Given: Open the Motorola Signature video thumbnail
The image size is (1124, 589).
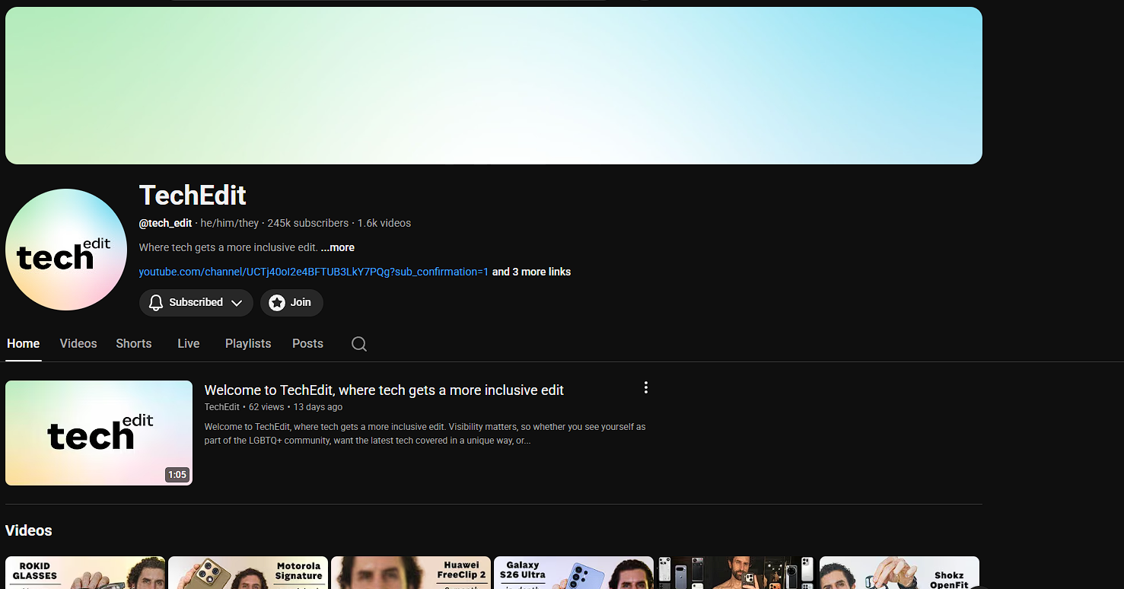Looking at the screenshot, I should click(x=248, y=573).
